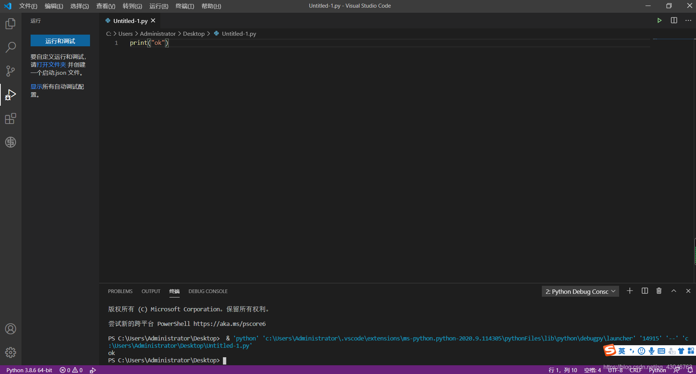Select the Run and Debug activity icon
This screenshot has width=696, height=374.
pyautogui.click(x=11, y=95)
